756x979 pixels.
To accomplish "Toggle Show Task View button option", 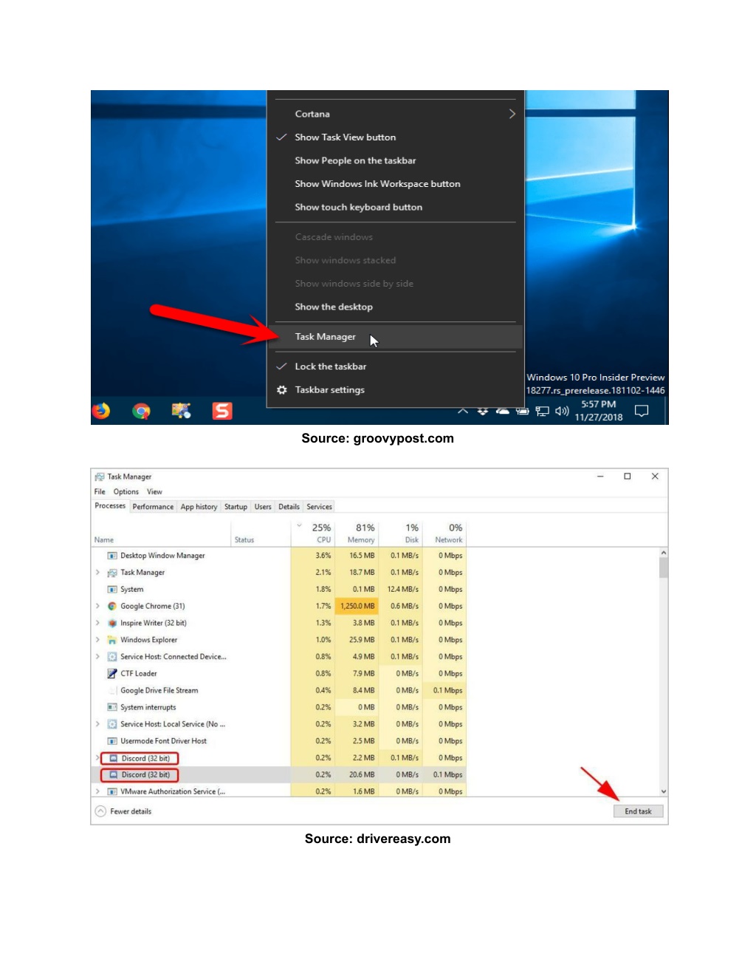I will point(395,137).
